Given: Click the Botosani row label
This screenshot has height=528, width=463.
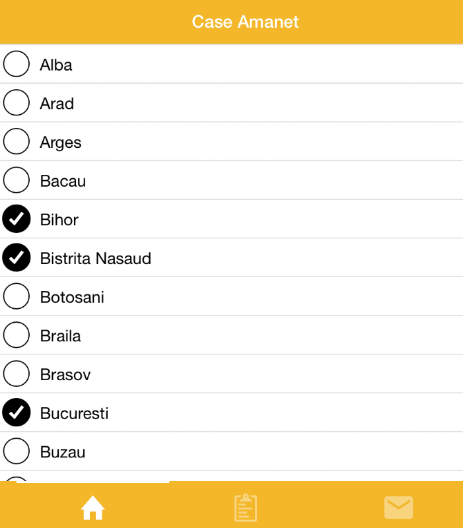Looking at the screenshot, I should point(72,297).
